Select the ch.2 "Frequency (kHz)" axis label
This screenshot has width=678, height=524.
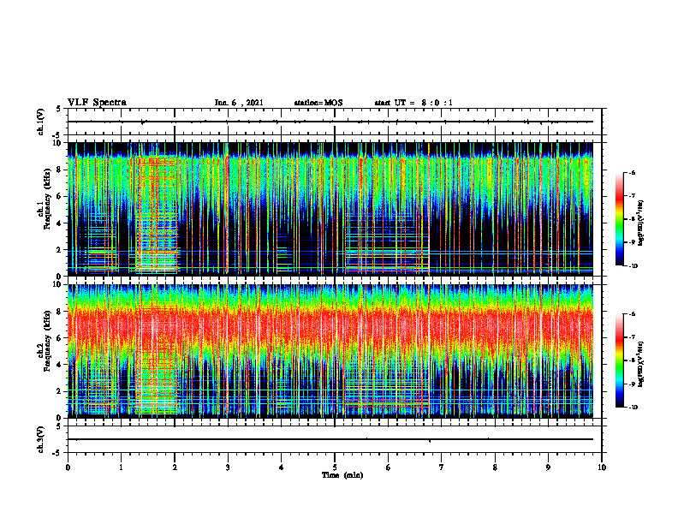[x=46, y=339]
